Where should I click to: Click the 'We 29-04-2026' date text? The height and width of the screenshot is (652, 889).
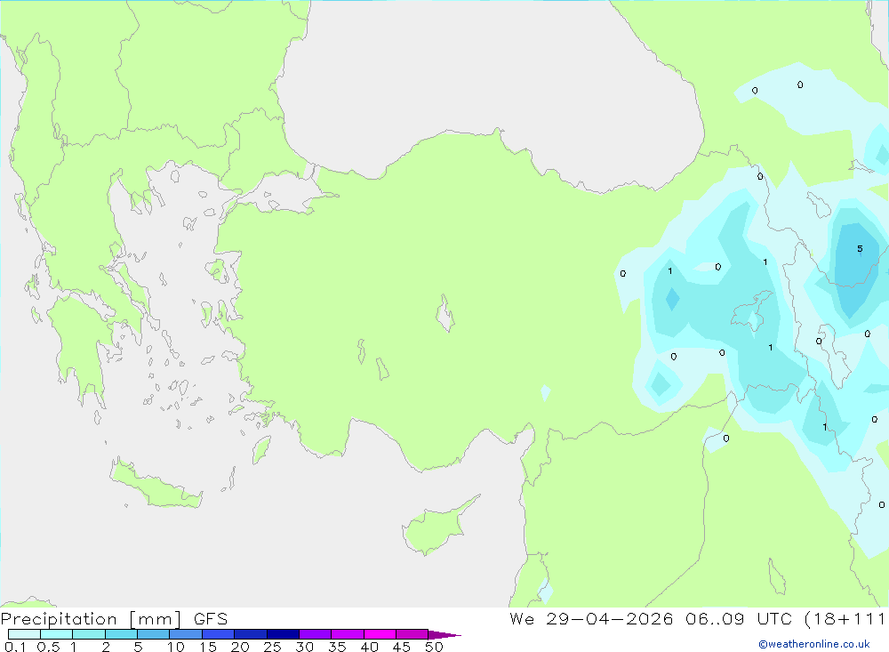591,618
